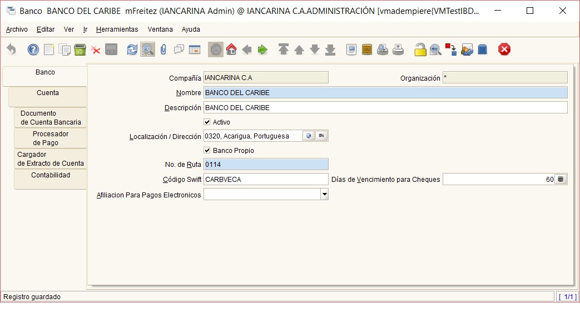Screen dimensions: 580x317
Task: Open the Herramientas menu
Action: (117, 29)
